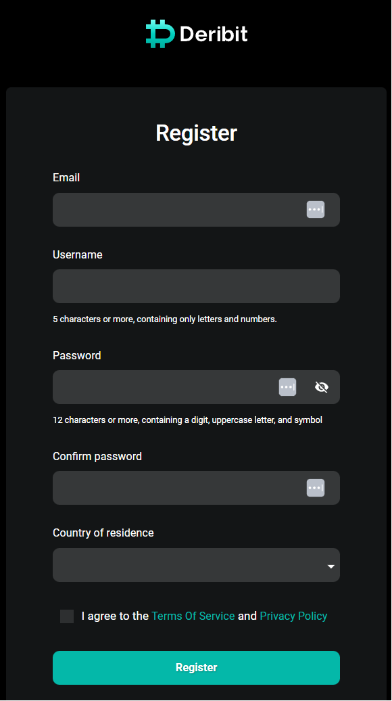Click the Password field label
Viewport: 392px width, 701px height.
tap(77, 355)
